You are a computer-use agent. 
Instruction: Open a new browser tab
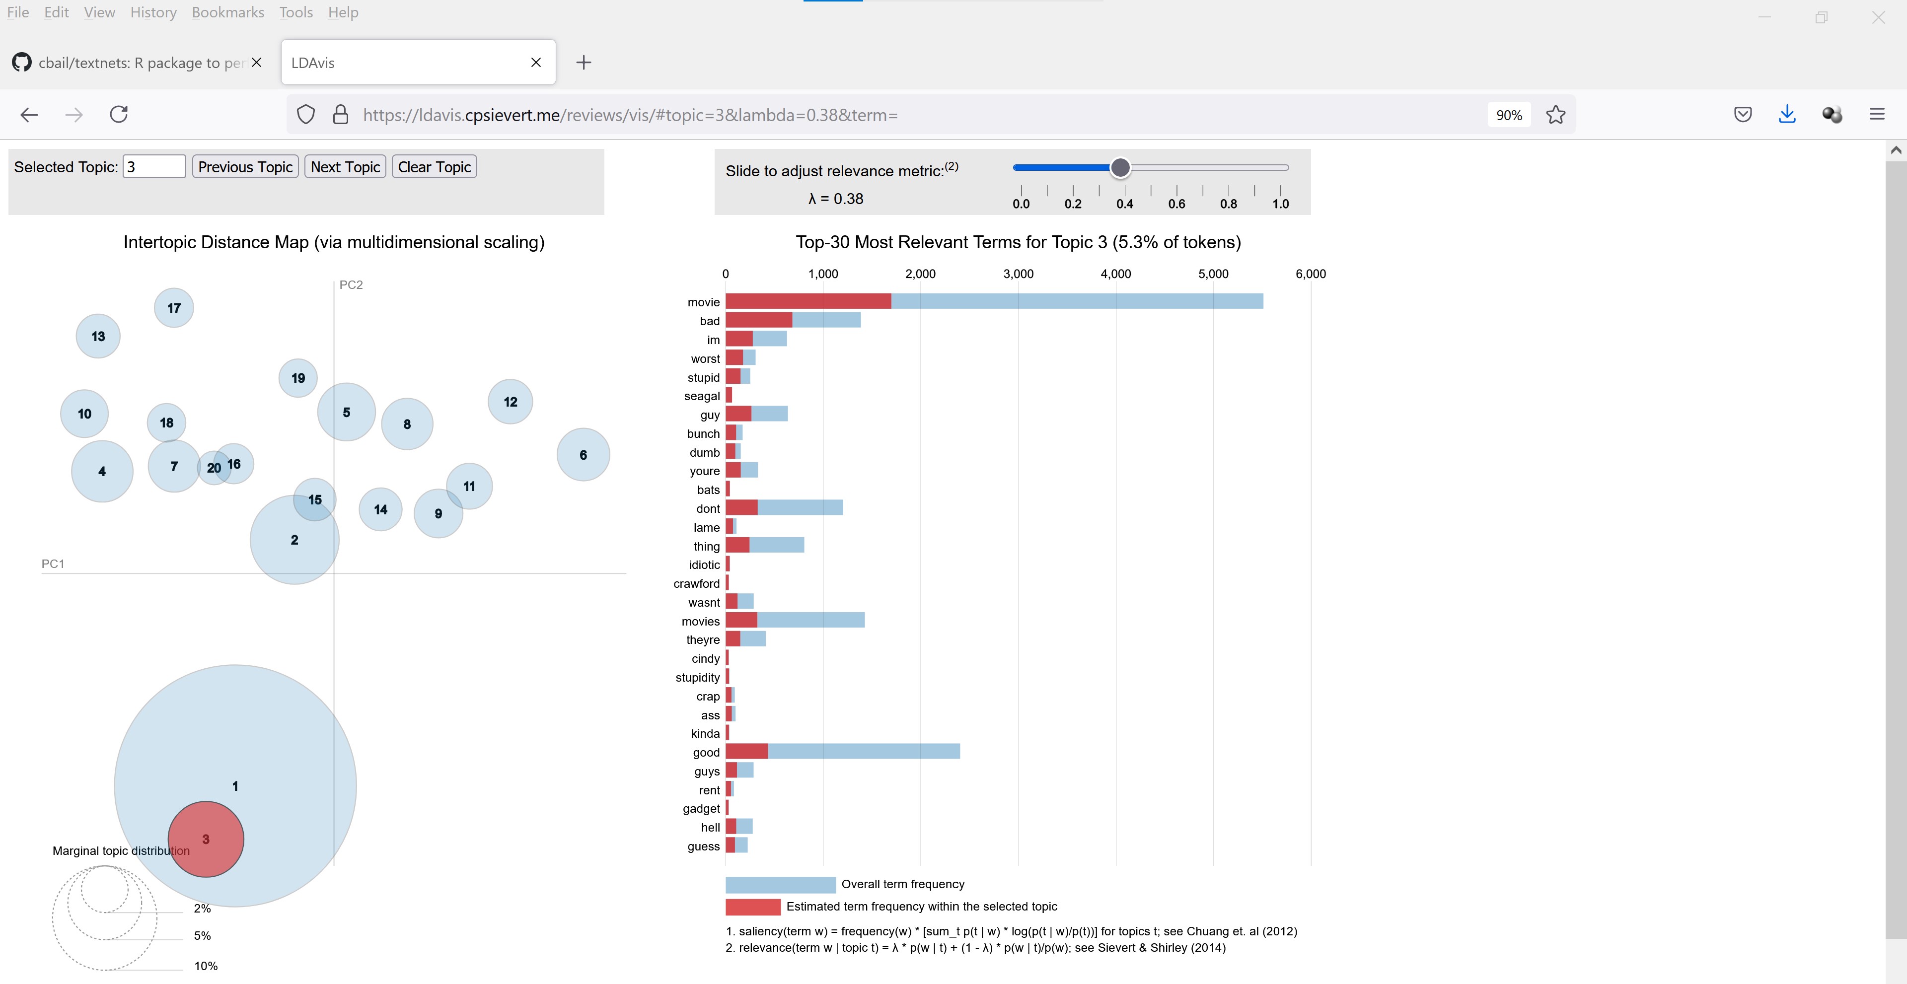[584, 63]
